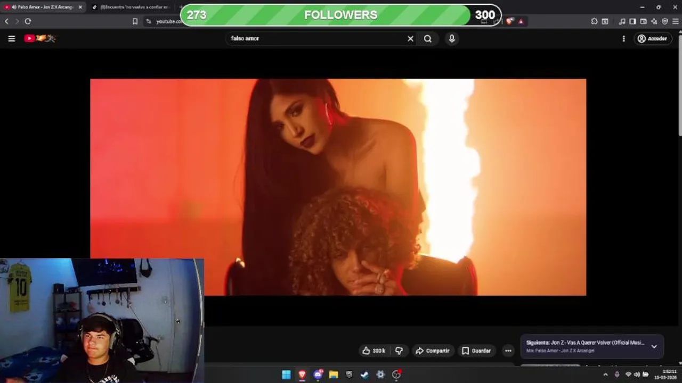Open more actions ellipsis under video
Image resolution: width=682 pixels, height=383 pixels.
[x=508, y=351]
